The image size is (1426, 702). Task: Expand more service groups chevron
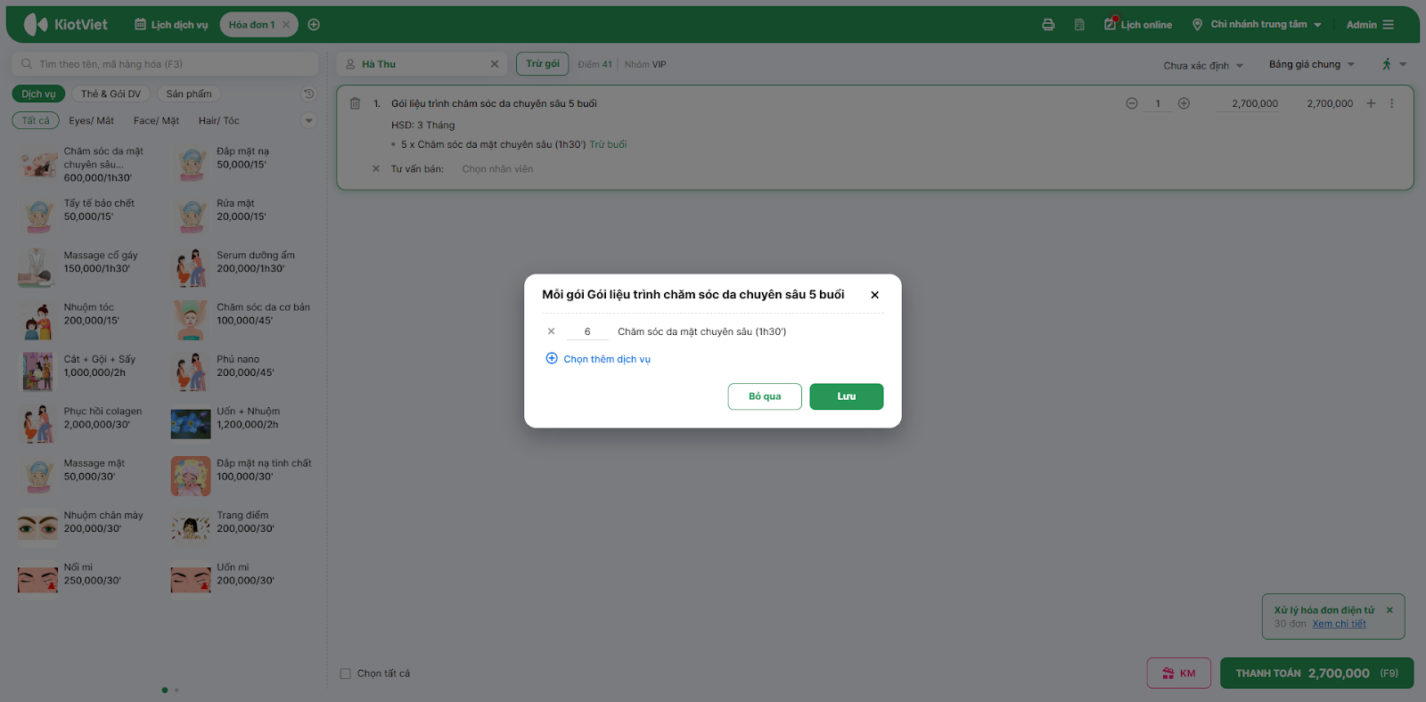click(309, 121)
